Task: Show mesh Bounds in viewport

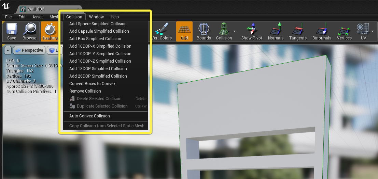Action: pos(204,31)
